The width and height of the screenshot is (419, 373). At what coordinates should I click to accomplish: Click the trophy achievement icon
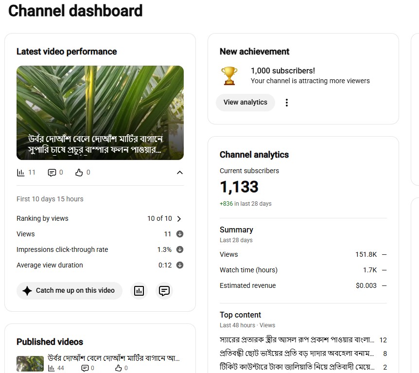pyautogui.click(x=229, y=76)
